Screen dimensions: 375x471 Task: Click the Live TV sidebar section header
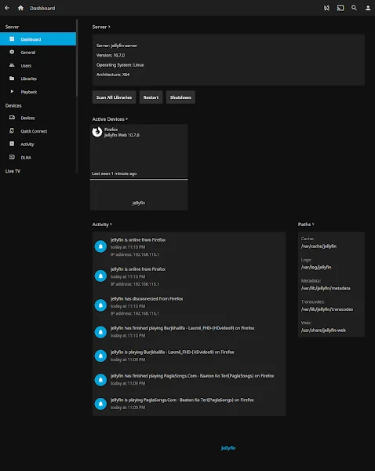(x=13, y=171)
